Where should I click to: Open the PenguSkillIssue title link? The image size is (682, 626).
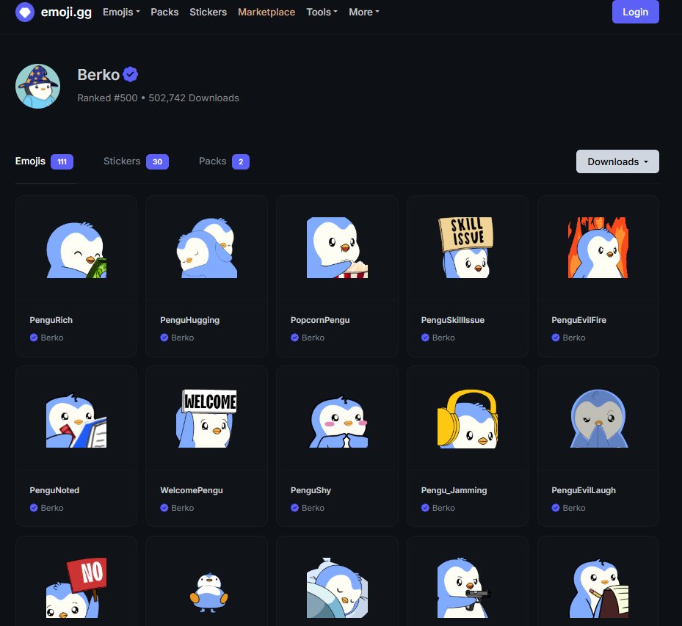(x=452, y=320)
